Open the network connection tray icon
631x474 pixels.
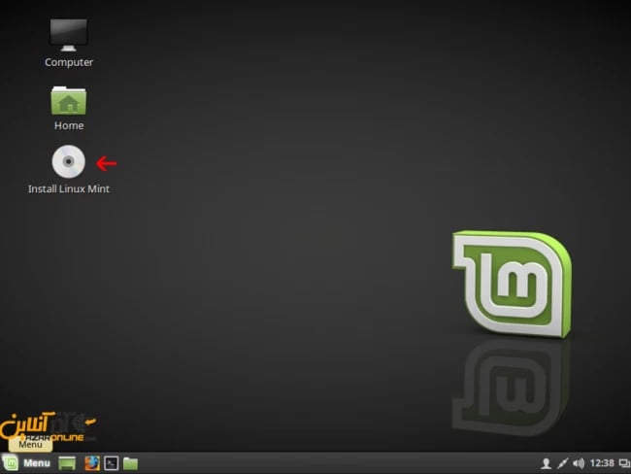click(x=563, y=463)
